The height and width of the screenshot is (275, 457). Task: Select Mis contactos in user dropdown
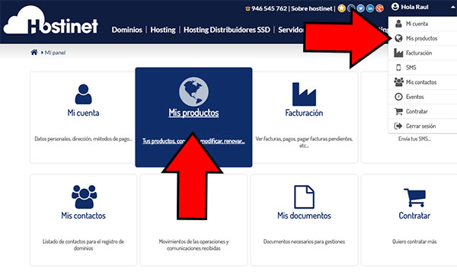tap(423, 82)
